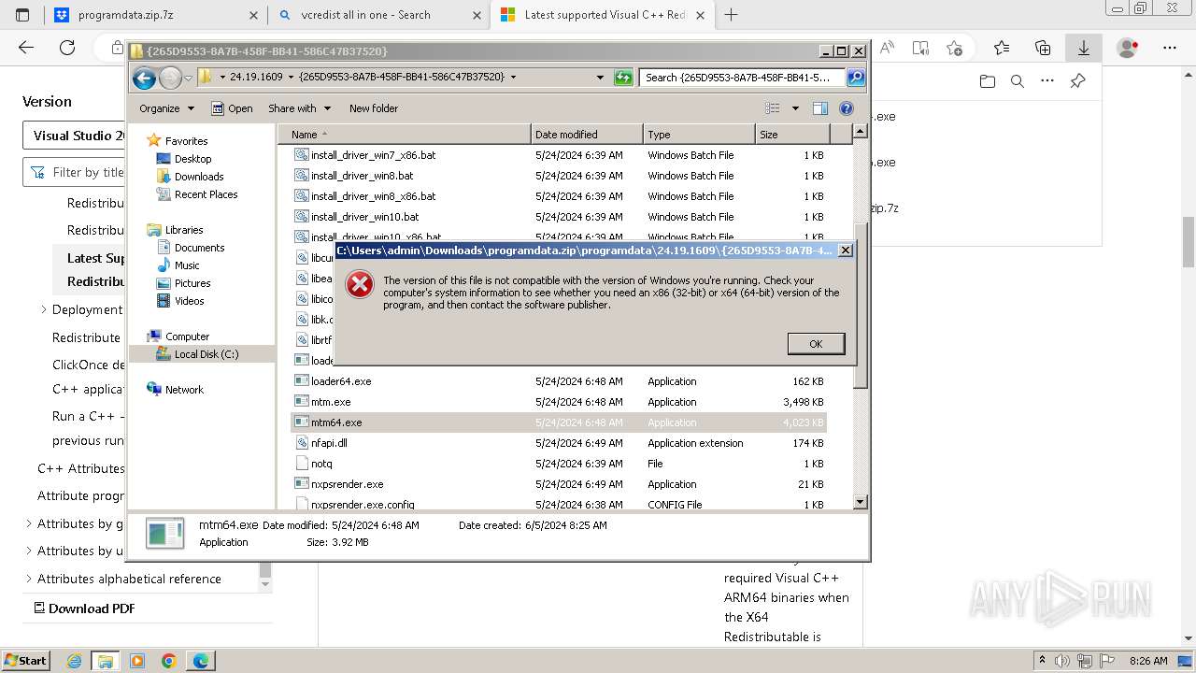
Task: Open the Edge Downloads icon
Action: pos(1084,48)
